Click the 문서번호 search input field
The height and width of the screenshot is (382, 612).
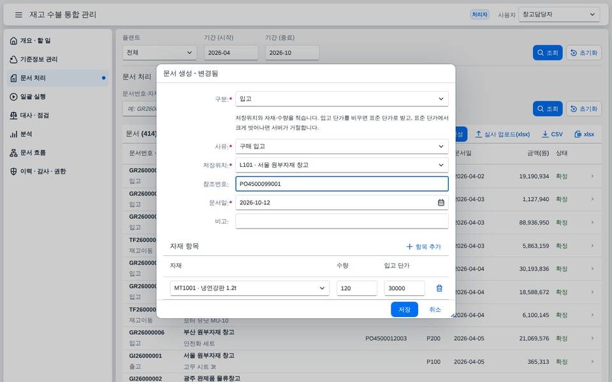coord(140,109)
